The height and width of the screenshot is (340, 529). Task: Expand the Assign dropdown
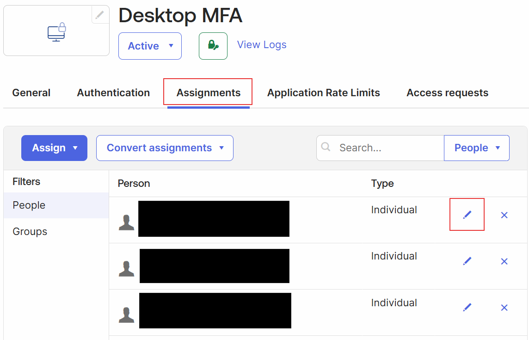tap(54, 148)
